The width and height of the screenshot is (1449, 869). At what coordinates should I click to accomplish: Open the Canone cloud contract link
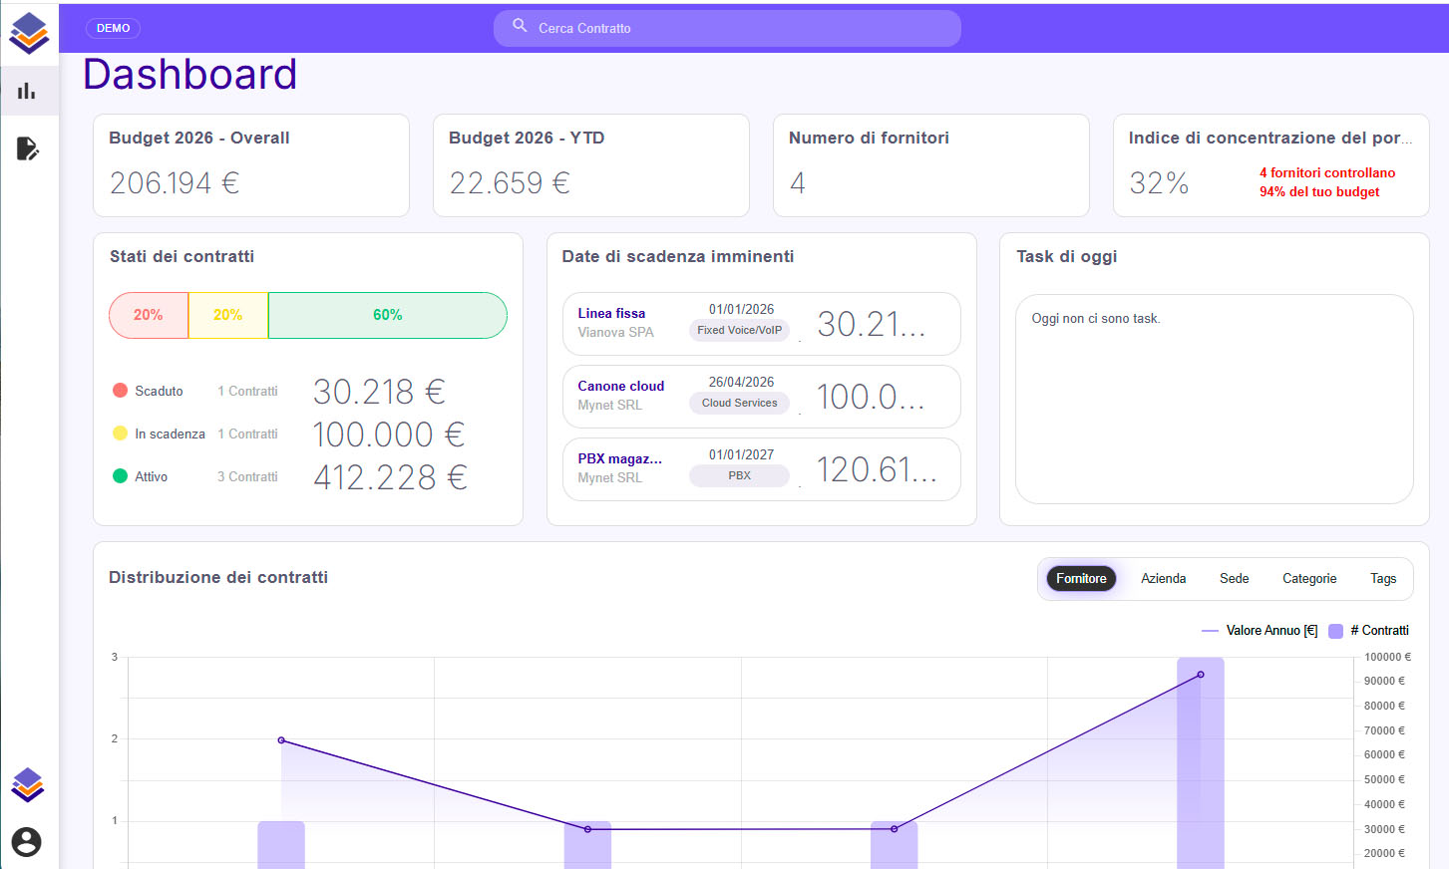click(x=620, y=386)
